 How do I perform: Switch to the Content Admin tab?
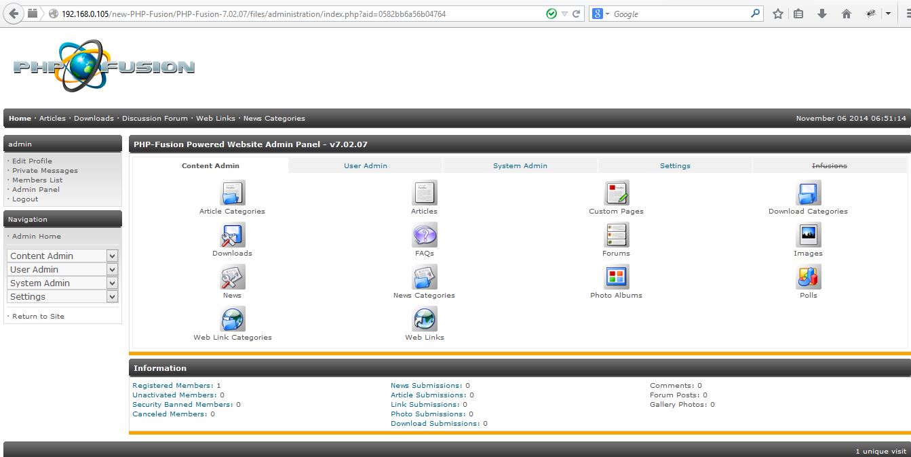point(210,165)
